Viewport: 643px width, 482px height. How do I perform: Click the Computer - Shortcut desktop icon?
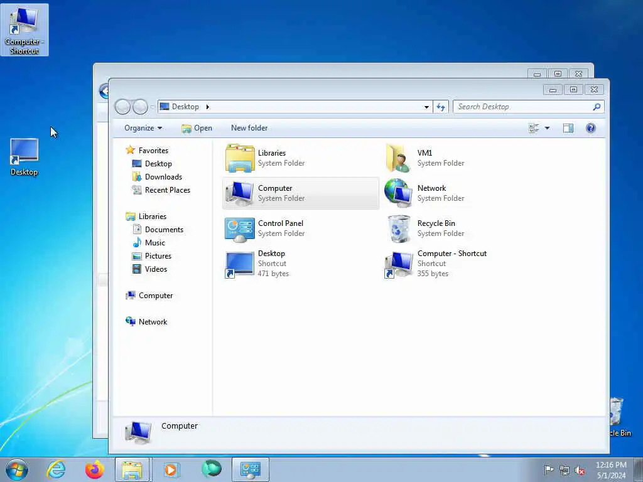coord(24,29)
